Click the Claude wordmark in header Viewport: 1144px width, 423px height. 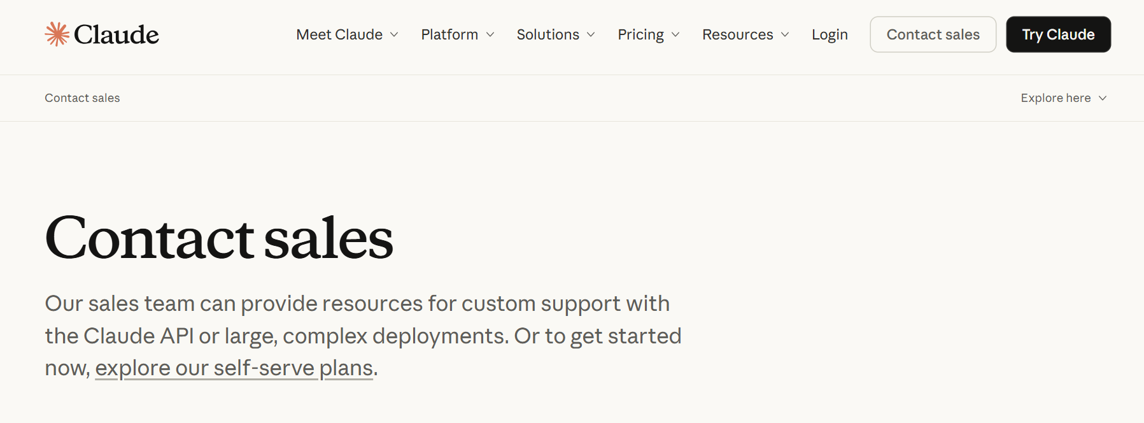tap(117, 34)
